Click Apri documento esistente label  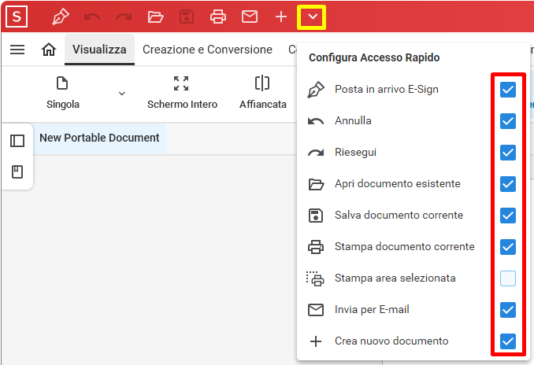(398, 184)
